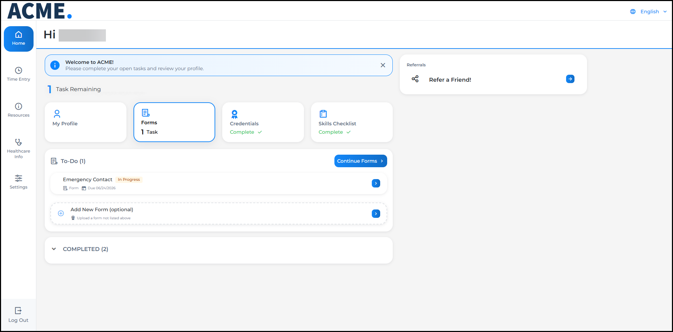Click the Skills Checklist Complete checkmark

(x=348, y=132)
